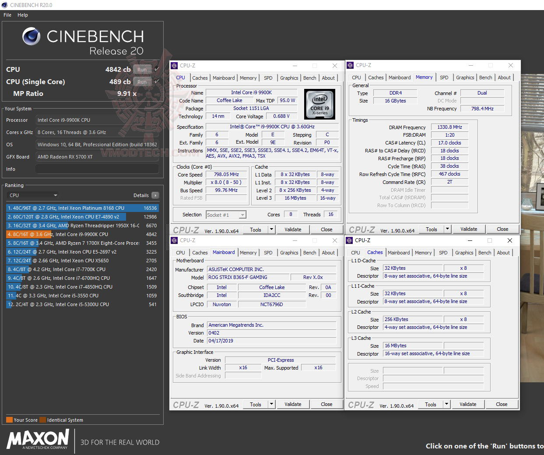Click Close button in the CPU-Z CPU window
Screen dimensions: 544x455
pos(326,229)
